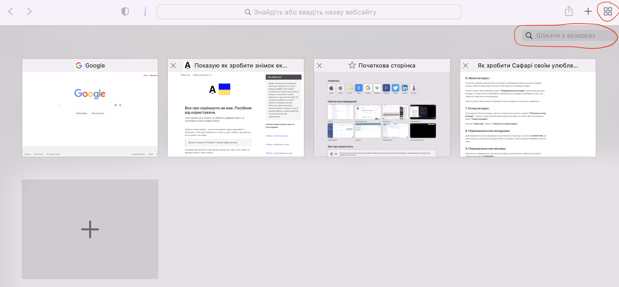Click the Google favicon in tab title

[79, 65]
